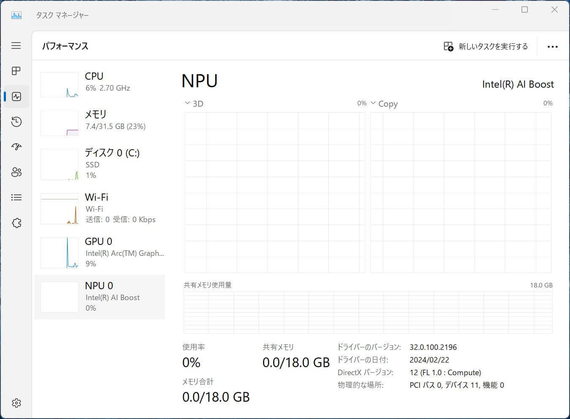Click the 18.0 GB graph maximum label

[x=541, y=285]
